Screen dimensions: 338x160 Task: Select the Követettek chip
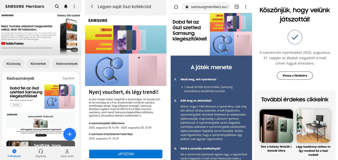38,64
